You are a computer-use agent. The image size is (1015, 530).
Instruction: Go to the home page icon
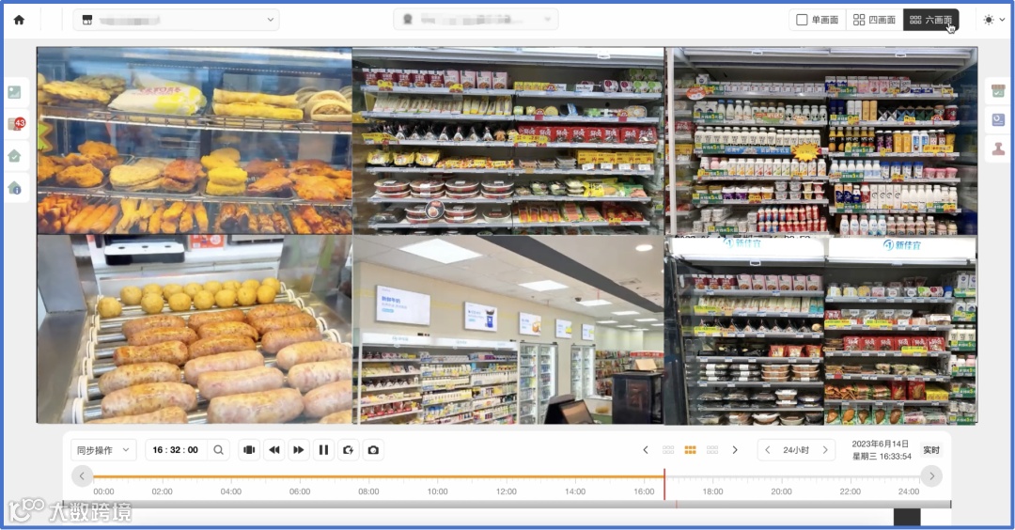(19, 20)
